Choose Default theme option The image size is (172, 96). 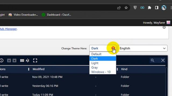pyautogui.click(x=103, y=54)
